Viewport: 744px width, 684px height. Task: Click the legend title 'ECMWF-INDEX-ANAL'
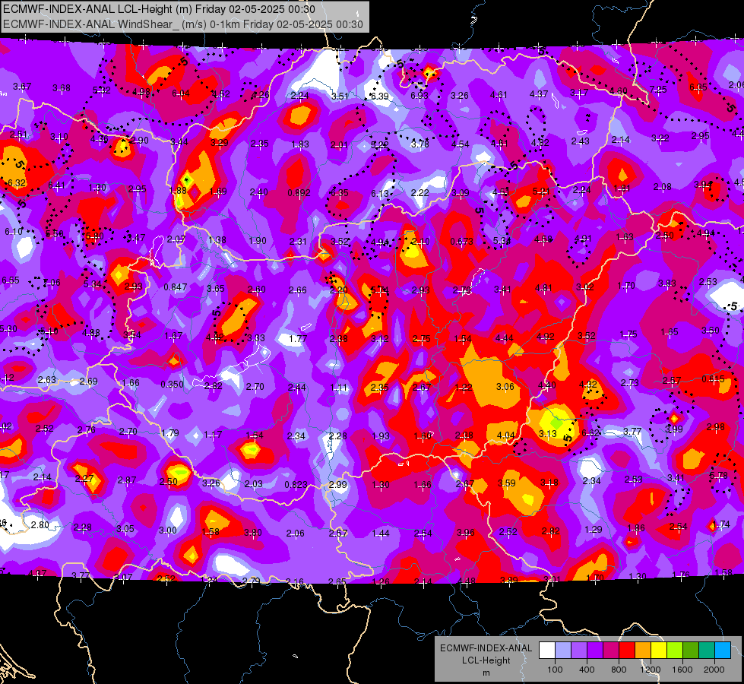486,648
